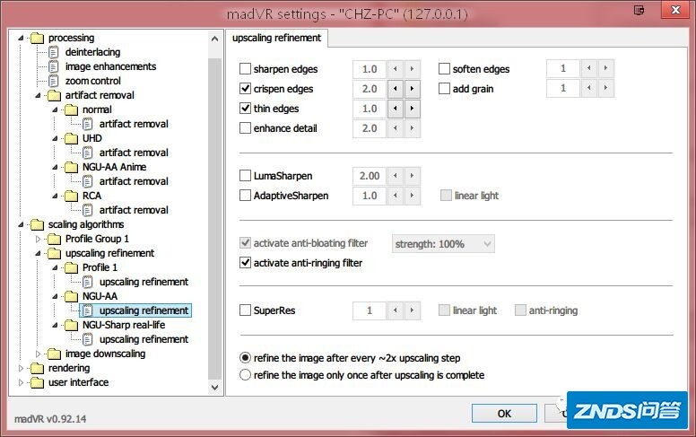696x437 pixels.
Task: Select refine after every ~2x upscaling step
Action: click(x=245, y=357)
